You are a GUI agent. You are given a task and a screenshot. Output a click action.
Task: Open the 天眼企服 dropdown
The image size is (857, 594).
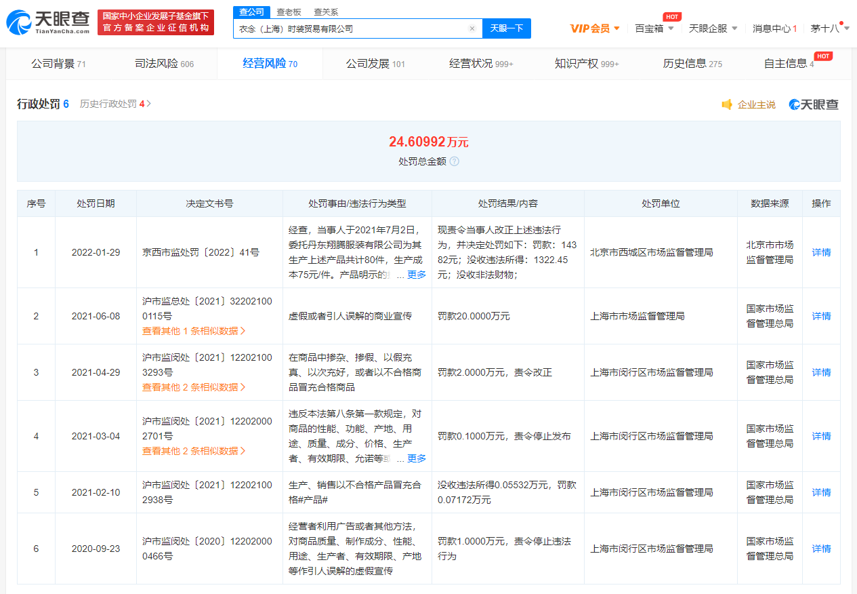pyautogui.click(x=713, y=28)
